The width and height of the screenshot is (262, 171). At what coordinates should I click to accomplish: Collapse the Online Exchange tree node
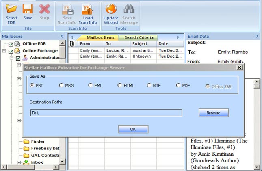click(4, 51)
